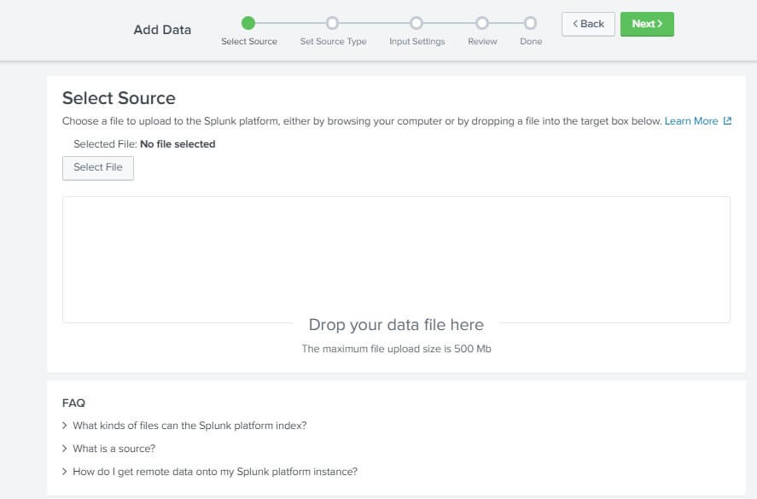Expand the 'What is a source?' FAQ
757x499 pixels.
tap(109, 449)
